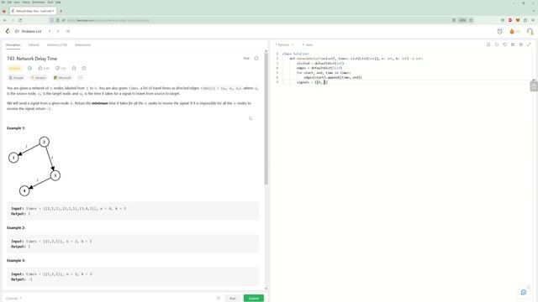Click the Amazon company tag
Image resolution: width=538 pixels, height=302 pixels.
[39, 78]
